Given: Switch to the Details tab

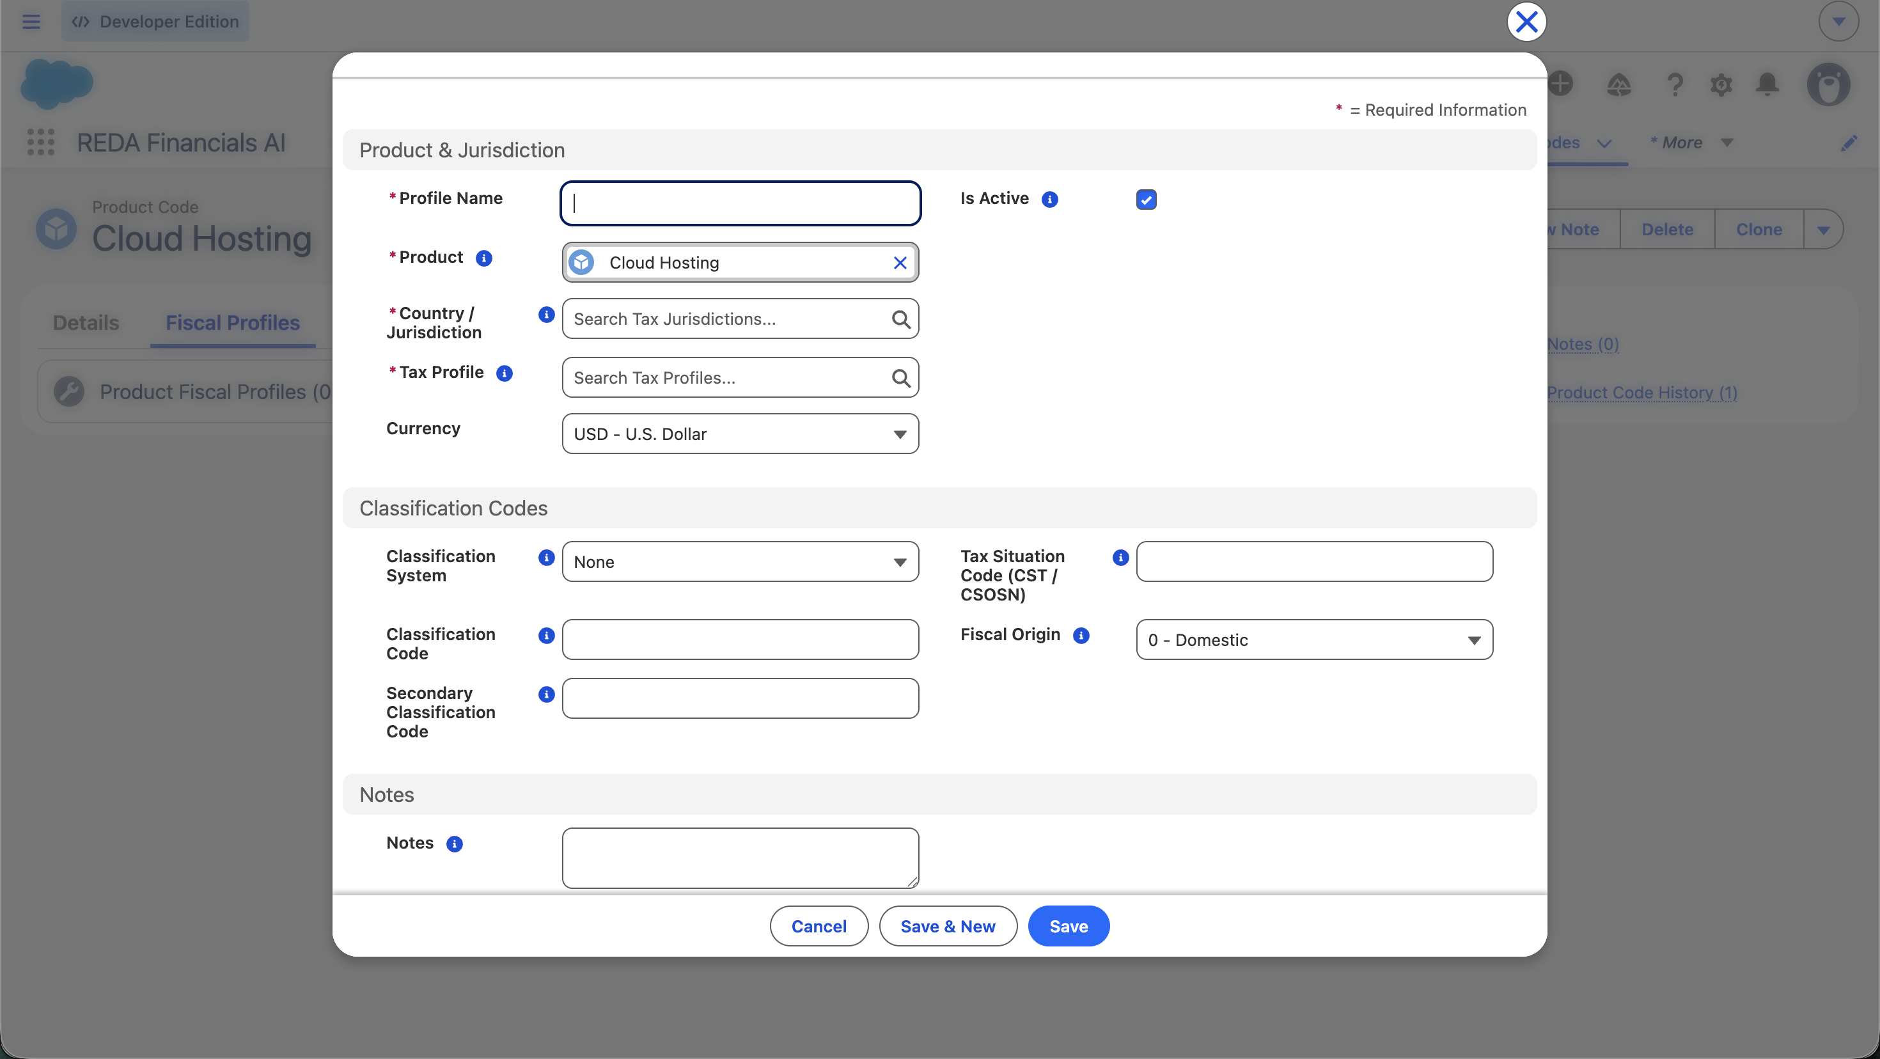Looking at the screenshot, I should pyautogui.click(x=86, y=322).
